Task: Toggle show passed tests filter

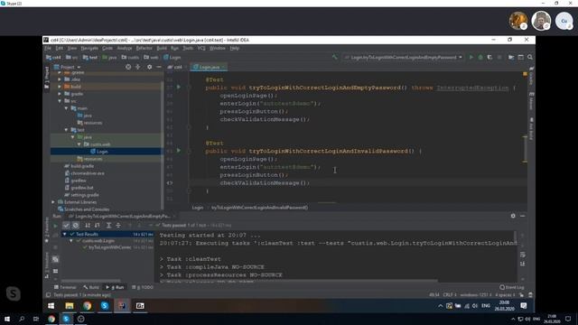Action: (x=66, y=226)
